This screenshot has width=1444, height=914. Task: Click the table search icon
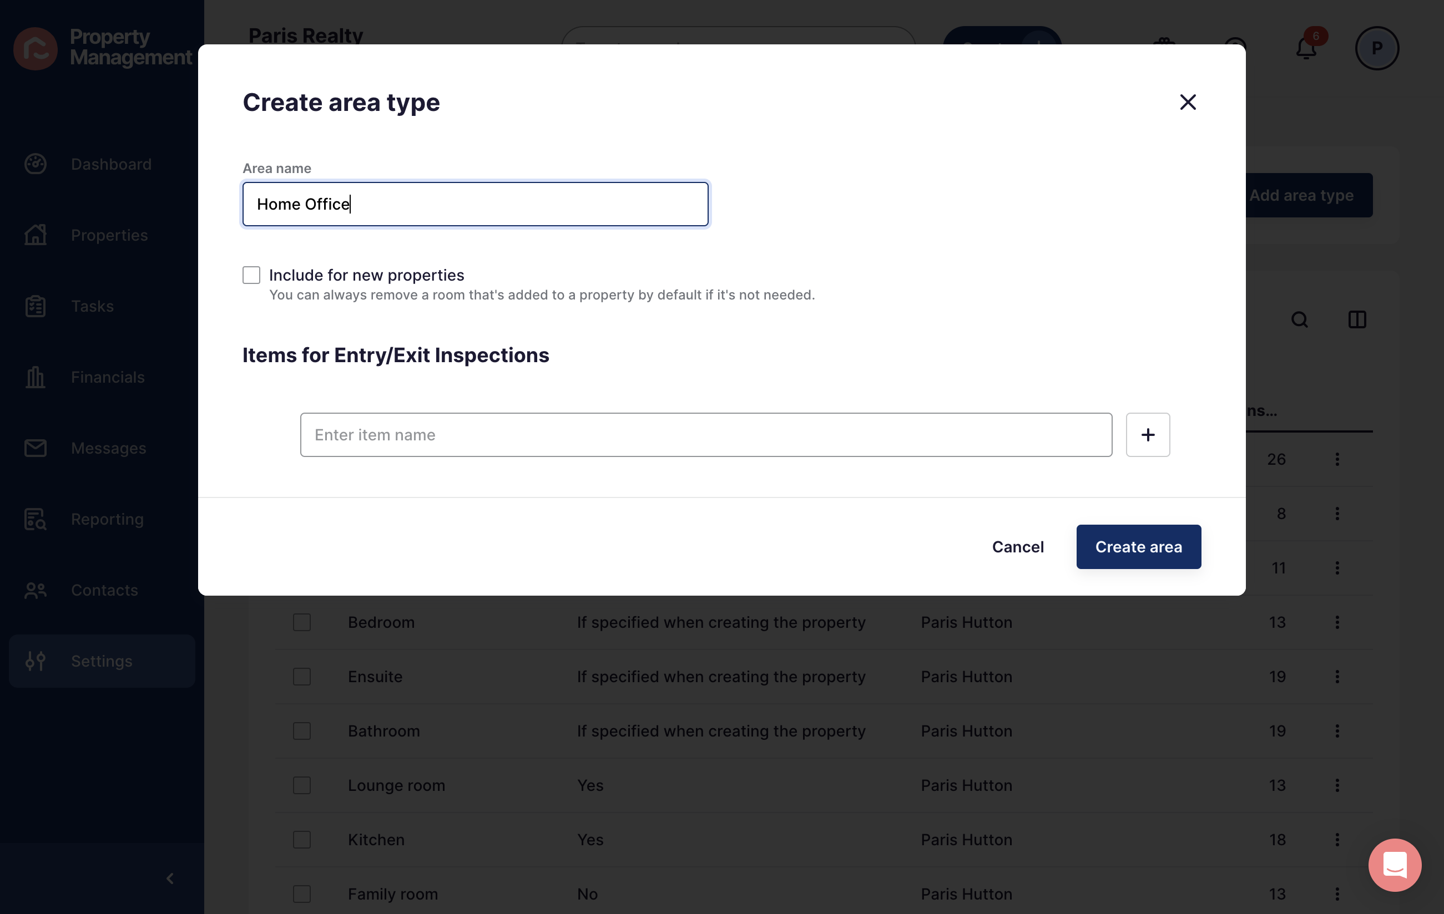(x=1300, y=319)
